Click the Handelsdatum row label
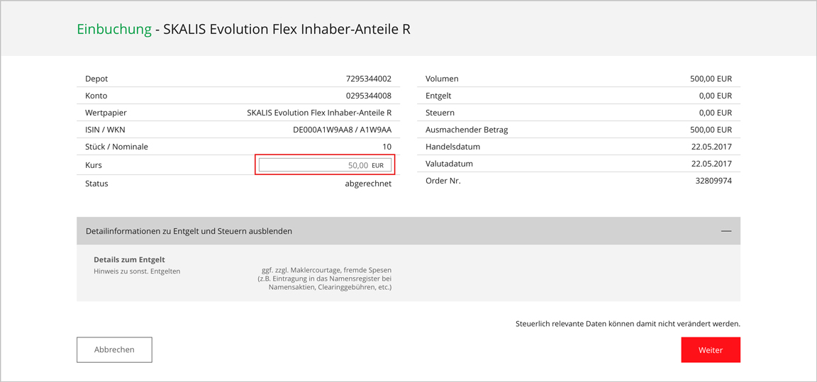817x382 pixels. 452,147
